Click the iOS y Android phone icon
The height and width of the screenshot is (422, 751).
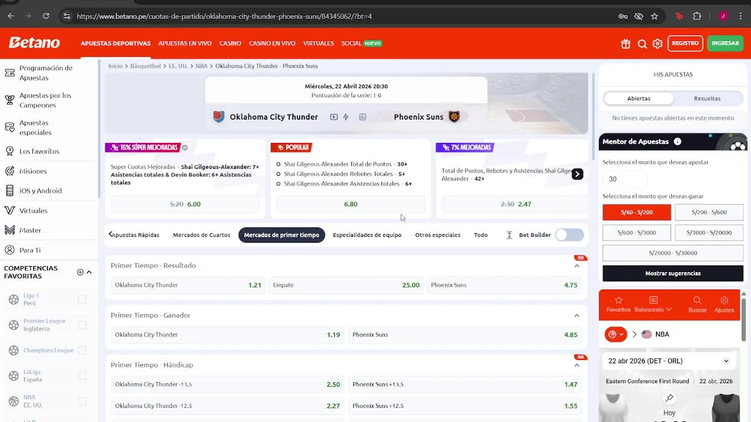pos(9,190)
